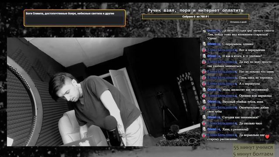Screen dimensions: 279x157
Task: Click the Divai username on 'Сегодня как занимаемся?' message
Action: point(212,117)
